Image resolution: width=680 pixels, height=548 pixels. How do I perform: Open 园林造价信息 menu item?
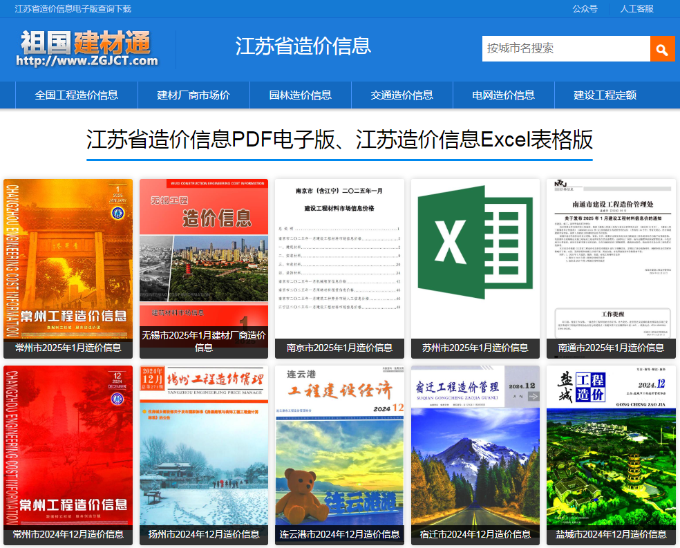click(x=300, y=95)
